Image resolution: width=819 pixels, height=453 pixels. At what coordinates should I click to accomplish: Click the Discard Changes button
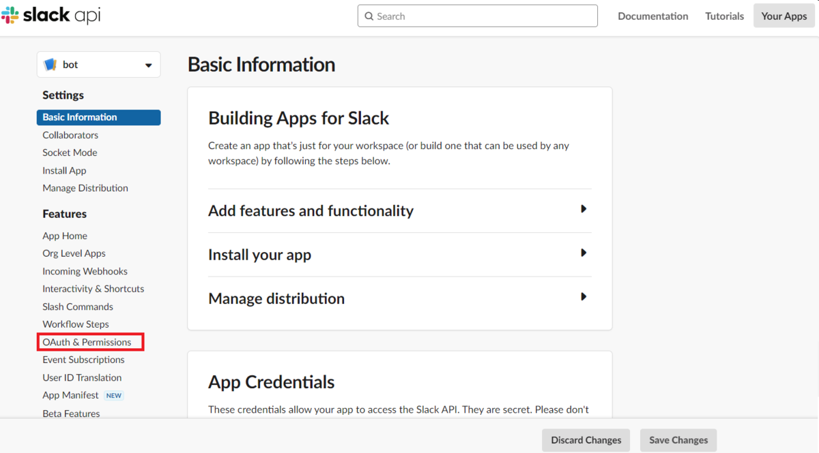[x=586, y=440]
